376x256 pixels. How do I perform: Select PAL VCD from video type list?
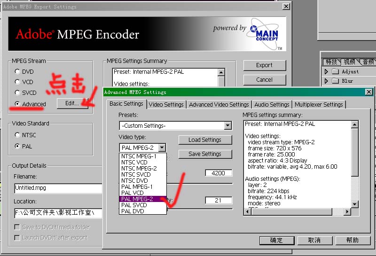click(142, 193)
